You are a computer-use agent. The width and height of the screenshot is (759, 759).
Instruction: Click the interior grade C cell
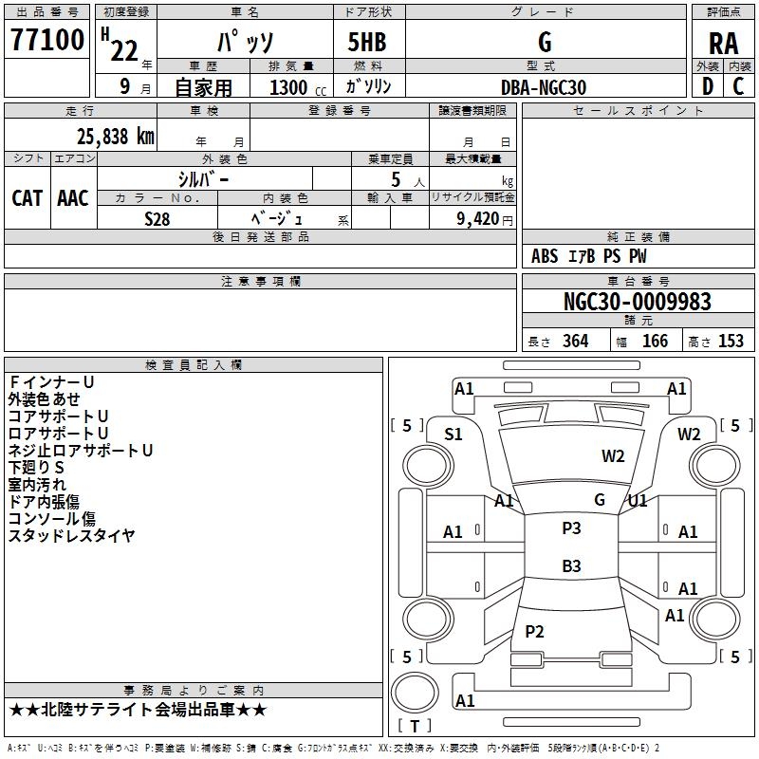(739, 86)
